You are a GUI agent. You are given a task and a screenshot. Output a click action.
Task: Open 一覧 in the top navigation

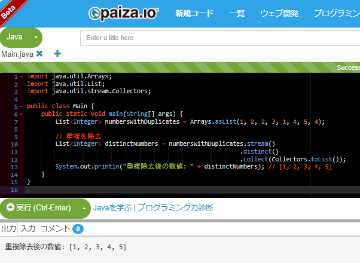point(237,13)
